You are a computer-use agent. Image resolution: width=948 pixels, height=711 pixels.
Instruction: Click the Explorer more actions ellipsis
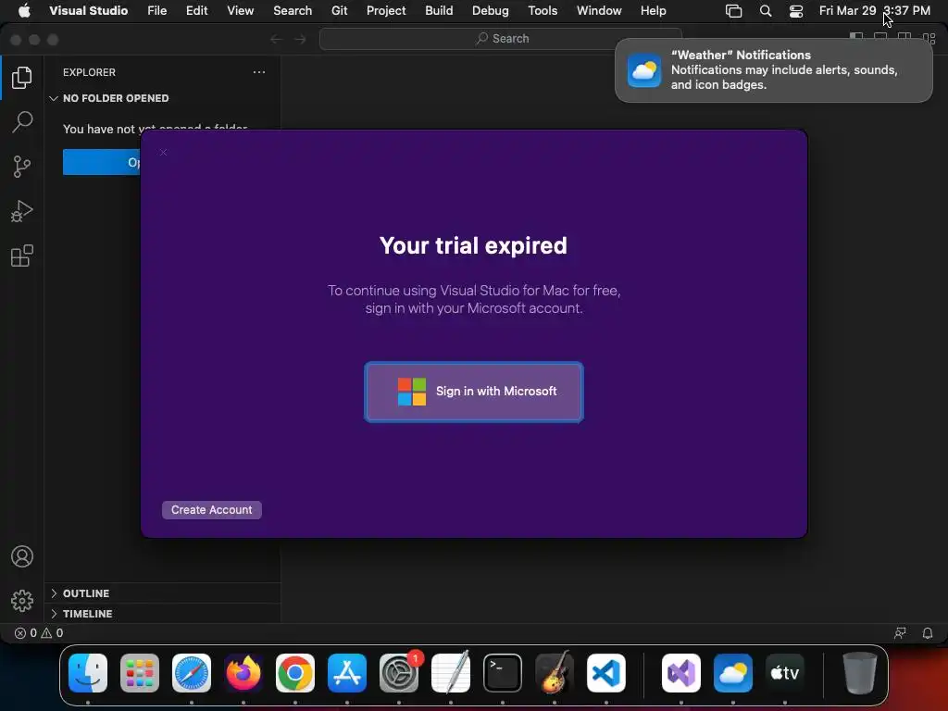(x=259, y=72)
